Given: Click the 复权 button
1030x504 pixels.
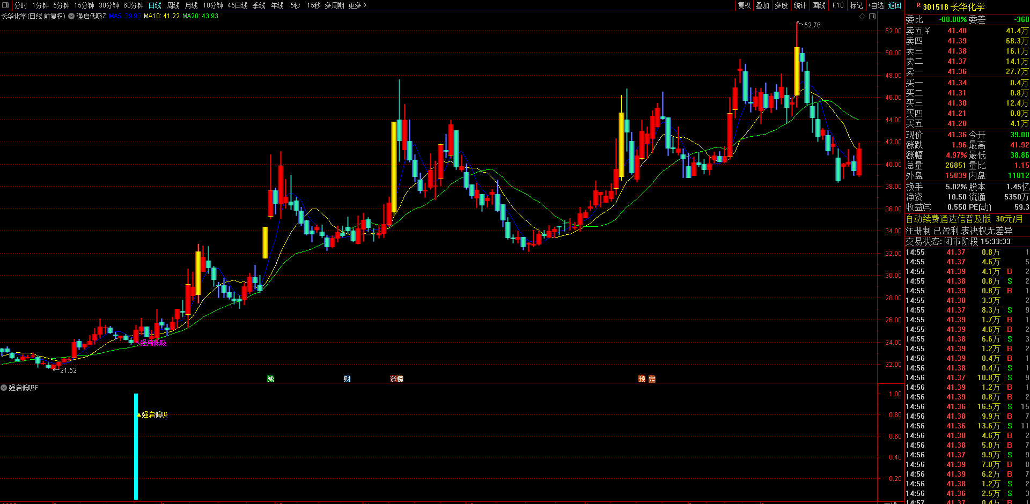Looking at the screenshot, I should pyautogui.click(x=744, y=5).
